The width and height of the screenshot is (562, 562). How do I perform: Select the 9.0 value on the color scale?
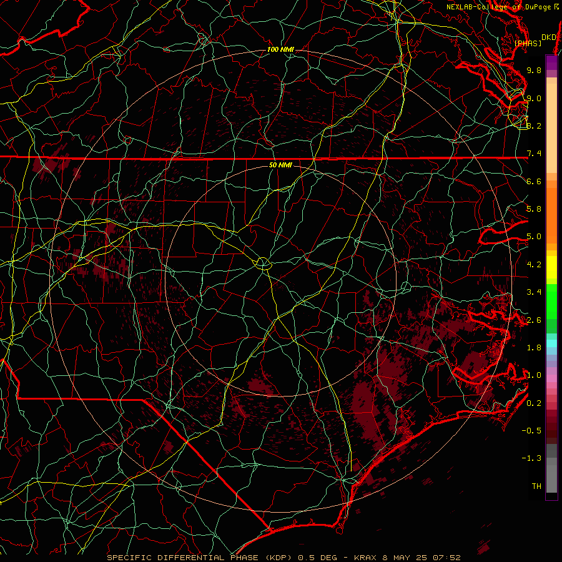pyautogui.click(x=534, y=98)
